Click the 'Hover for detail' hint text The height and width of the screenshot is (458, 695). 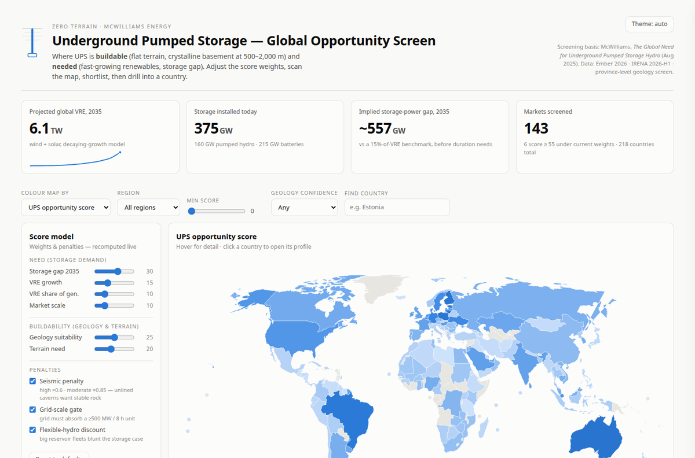(x=244, y=247)
